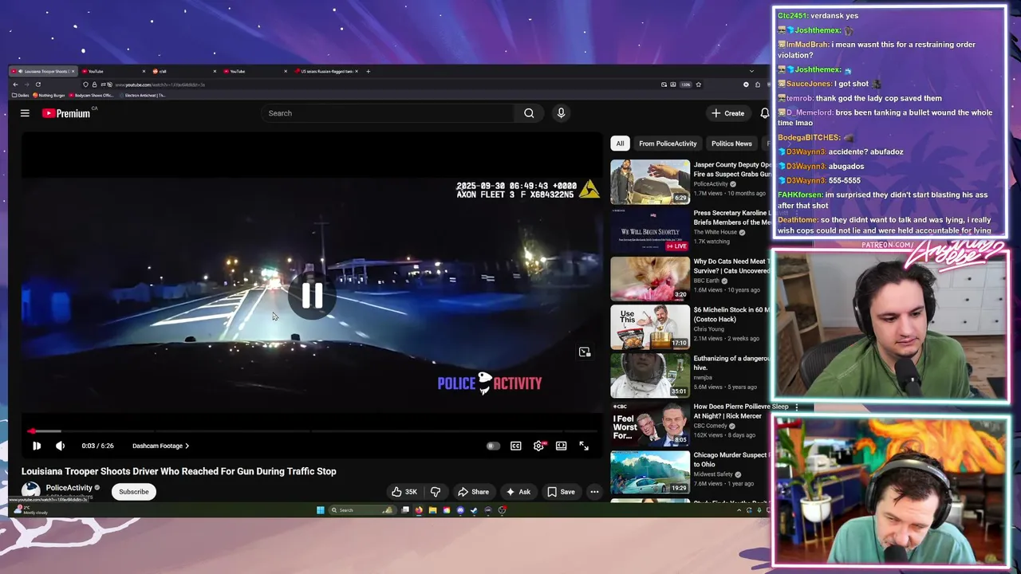Viewport: 1021px width, 574px height.
Task: Open Windows taskbar Search box
Action: click(363, 510)
